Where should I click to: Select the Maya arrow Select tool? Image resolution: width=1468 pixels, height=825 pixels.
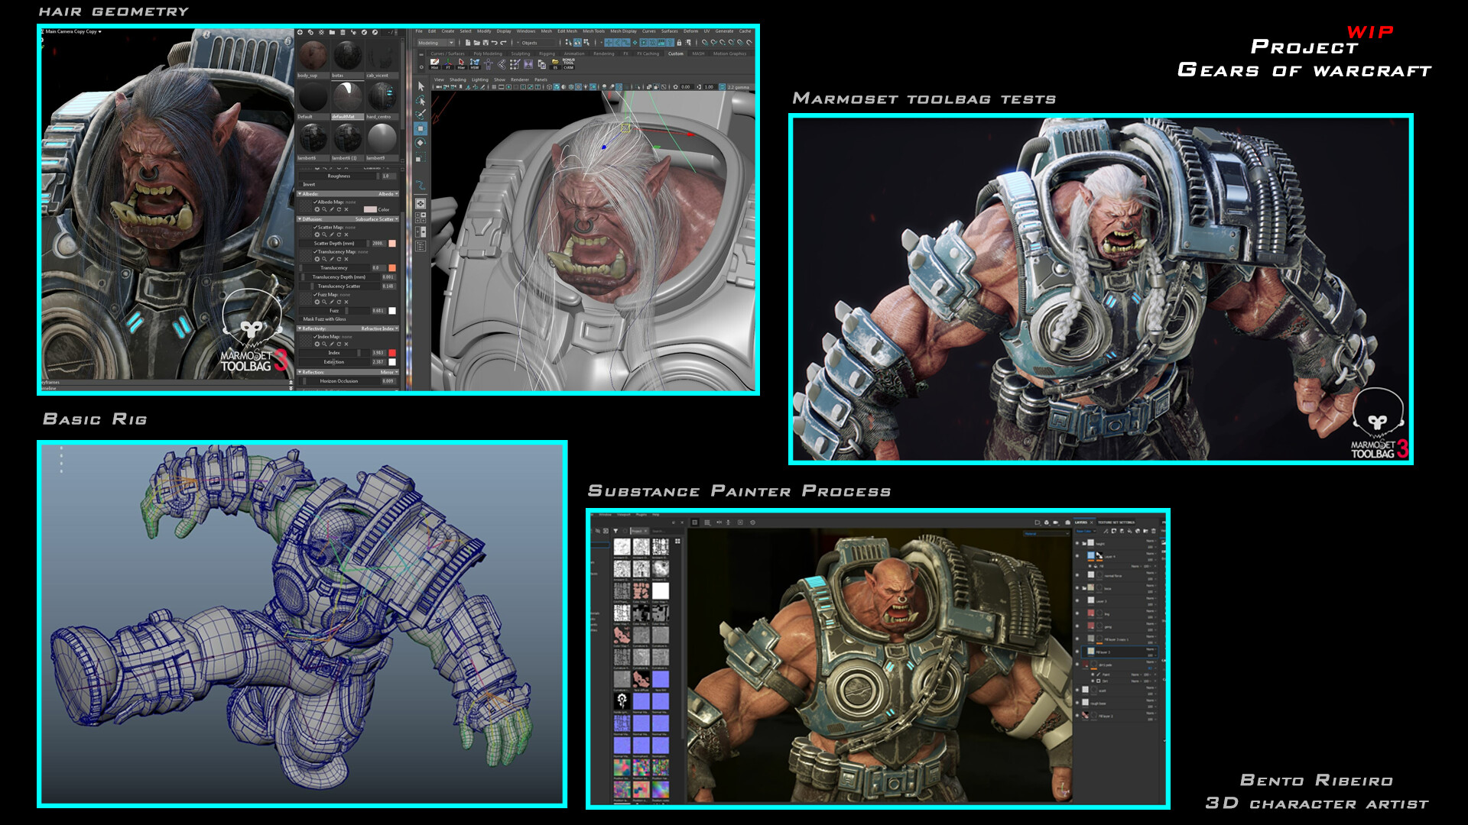pyautogui.click(x=421, y=86)
